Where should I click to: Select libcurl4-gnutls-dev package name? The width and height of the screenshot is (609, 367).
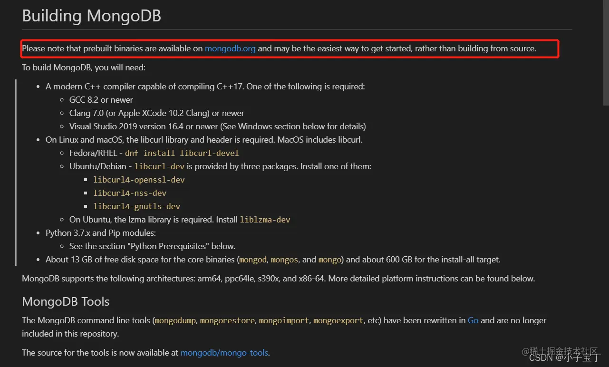137,206
